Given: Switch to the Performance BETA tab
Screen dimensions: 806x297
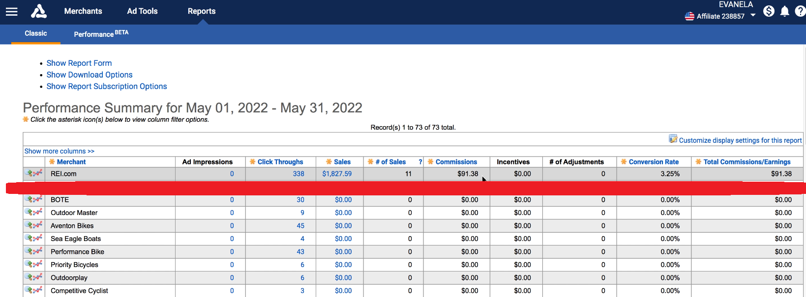Looking at the screenshot, I should [x=101, y=33].
